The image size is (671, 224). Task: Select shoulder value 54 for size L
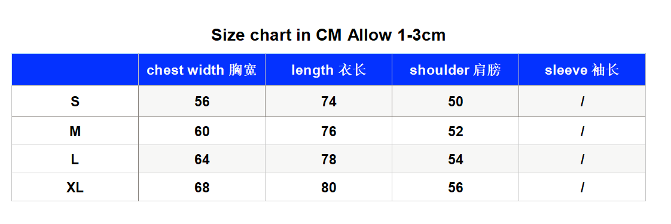tap(455, 159)
